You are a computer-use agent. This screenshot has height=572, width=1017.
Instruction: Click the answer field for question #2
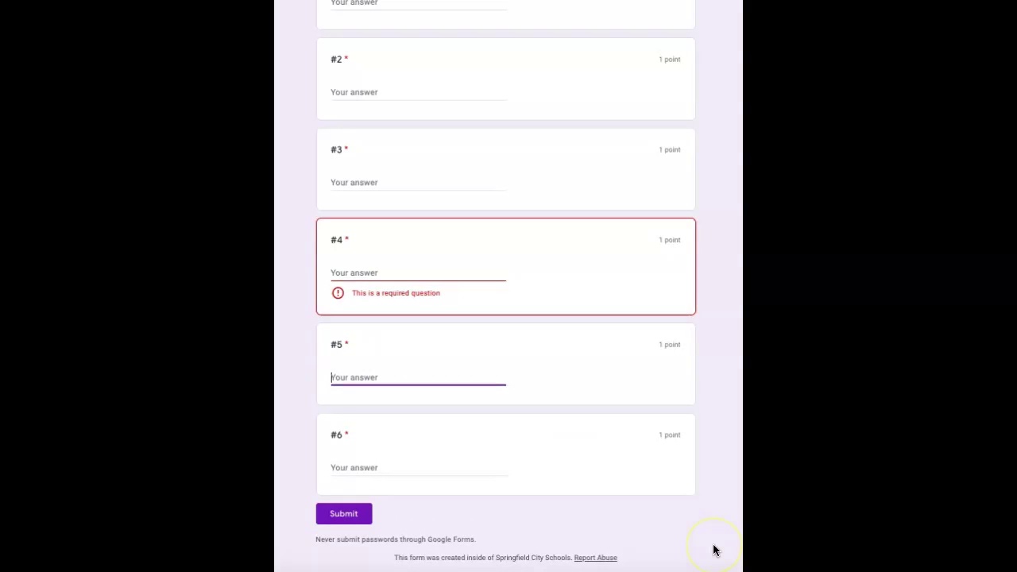(418, 92)
